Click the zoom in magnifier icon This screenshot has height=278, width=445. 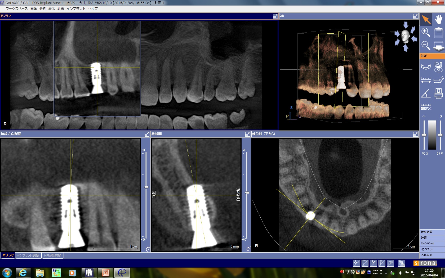[426, 33]
